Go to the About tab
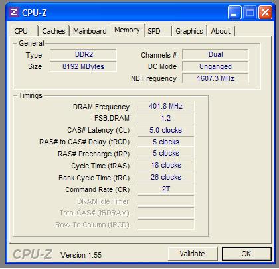This screenshot has height=269, width=279. 221,31
